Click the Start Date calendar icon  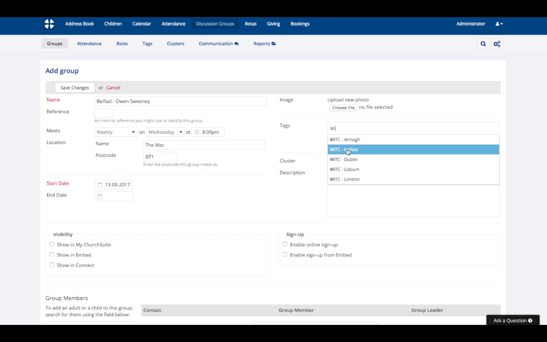[100, 185]
